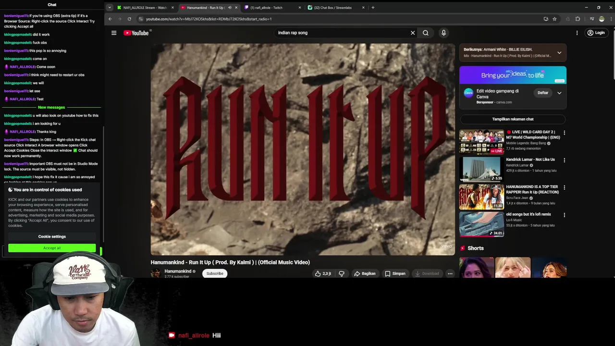Open the Chrome profile avatar
Screen dimensions: 615x346
602,19
